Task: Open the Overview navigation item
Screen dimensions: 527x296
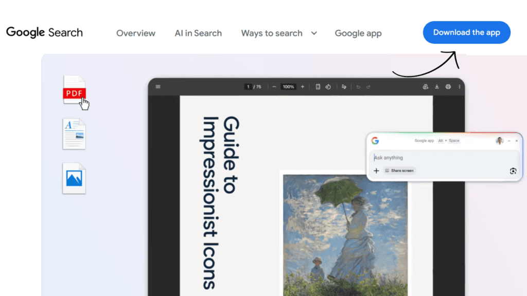Action: [x=136, y=33]
